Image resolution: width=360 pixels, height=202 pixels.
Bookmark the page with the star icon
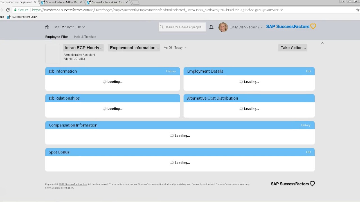click(358, 10)
